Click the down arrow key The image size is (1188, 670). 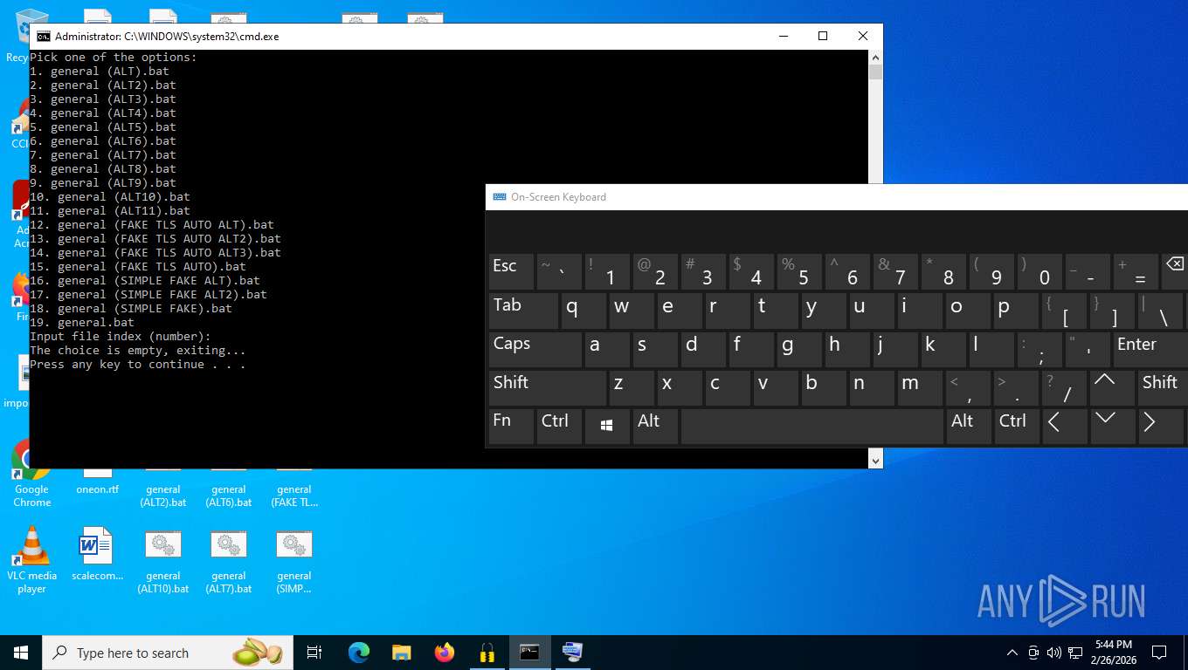click(x=1112, y=427)
